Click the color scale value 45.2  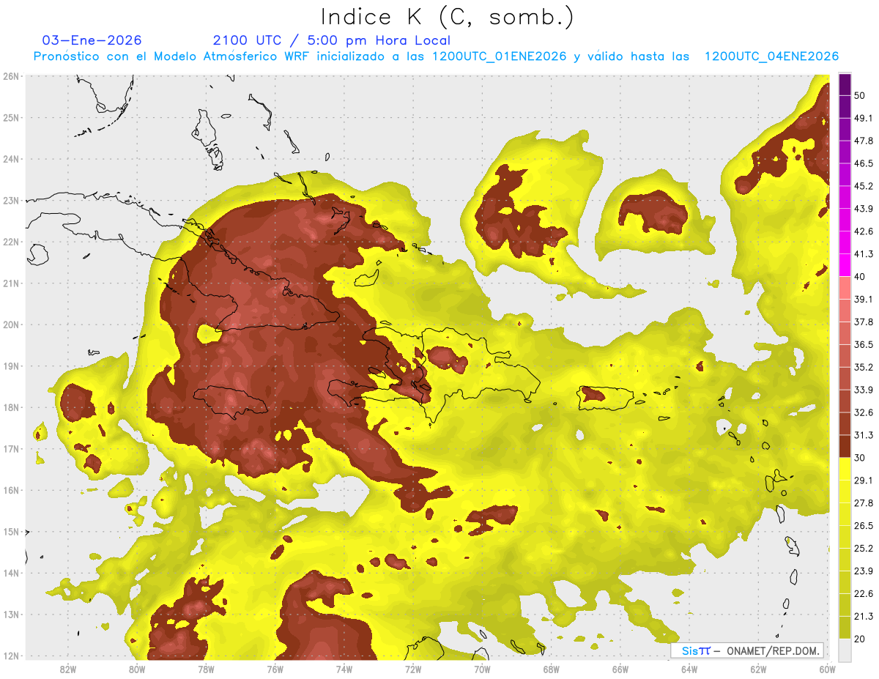864,186
